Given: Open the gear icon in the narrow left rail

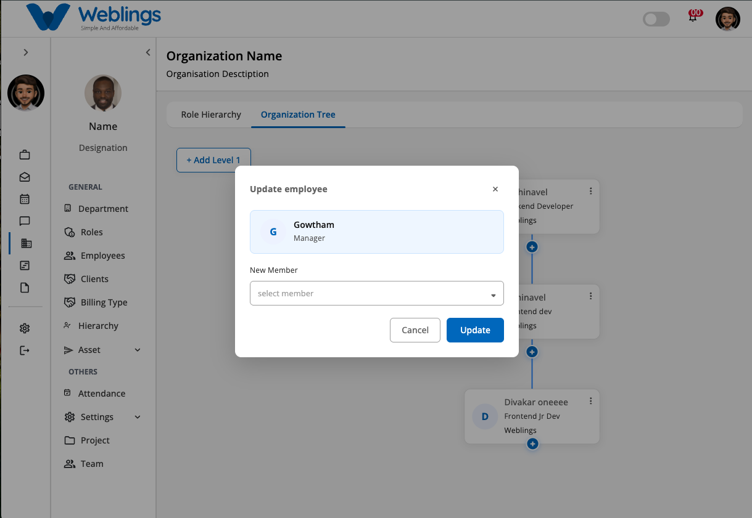Looking at the screenshot, I should pyautogui.click(x=25, y=328).
